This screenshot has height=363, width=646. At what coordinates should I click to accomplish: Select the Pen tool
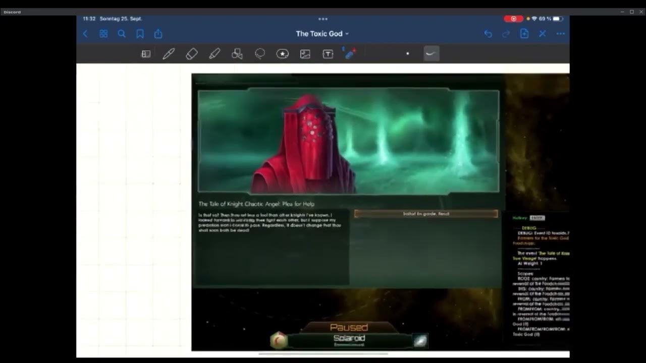[x=169, y=54]
